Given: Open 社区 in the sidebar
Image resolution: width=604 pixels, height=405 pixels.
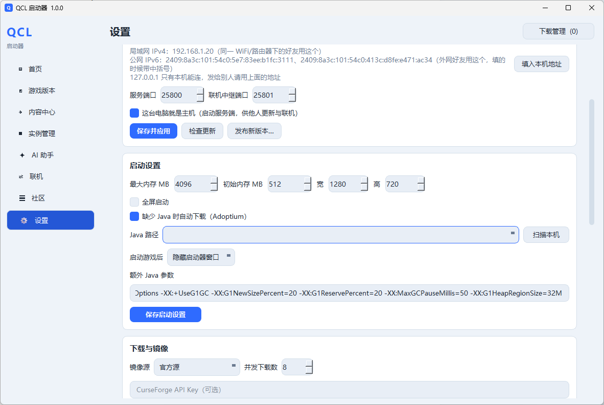Looking at the screenshot, I should coord(51,198).
